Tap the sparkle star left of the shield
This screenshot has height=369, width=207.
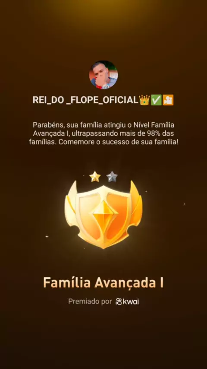(x=47, y=236)
